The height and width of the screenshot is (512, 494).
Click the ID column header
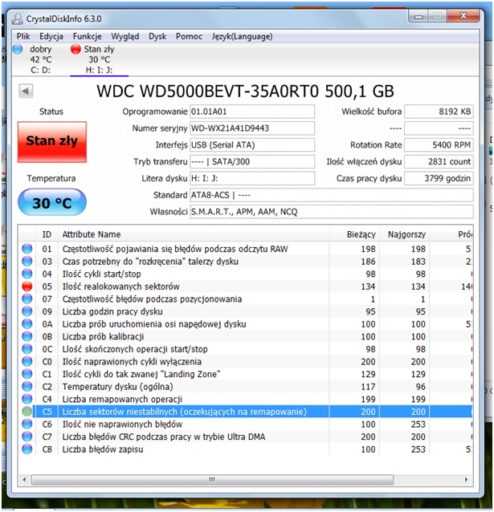(x=47, y=234)
